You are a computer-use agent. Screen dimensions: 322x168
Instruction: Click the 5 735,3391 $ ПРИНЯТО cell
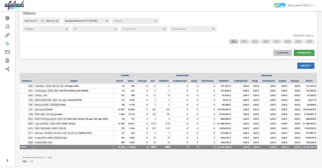click(x=225, y=114)
